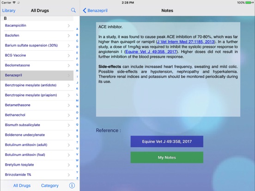Expand the Brinzolamide 1% row chevron
The width and height of the screenshot is (255, 191).
point(69,175)
